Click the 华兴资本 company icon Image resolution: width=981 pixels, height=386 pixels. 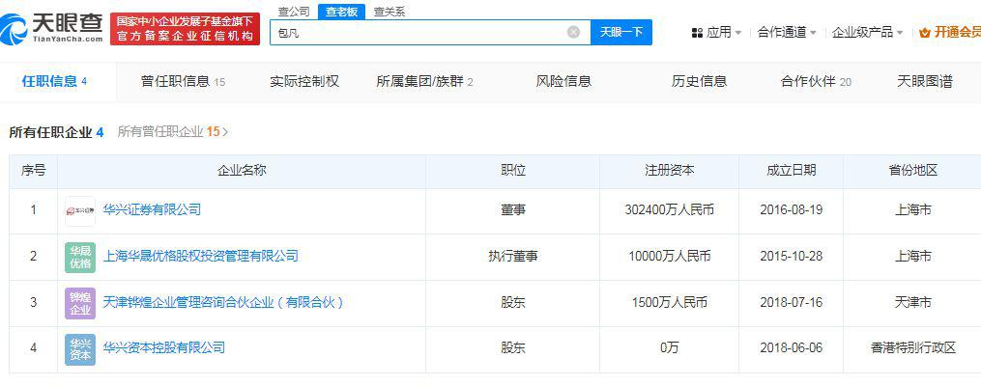coord(80,349)
